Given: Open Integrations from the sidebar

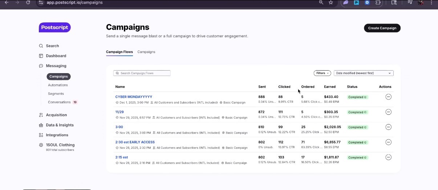Looking at the screenshot, I should (x=57, y=135).
